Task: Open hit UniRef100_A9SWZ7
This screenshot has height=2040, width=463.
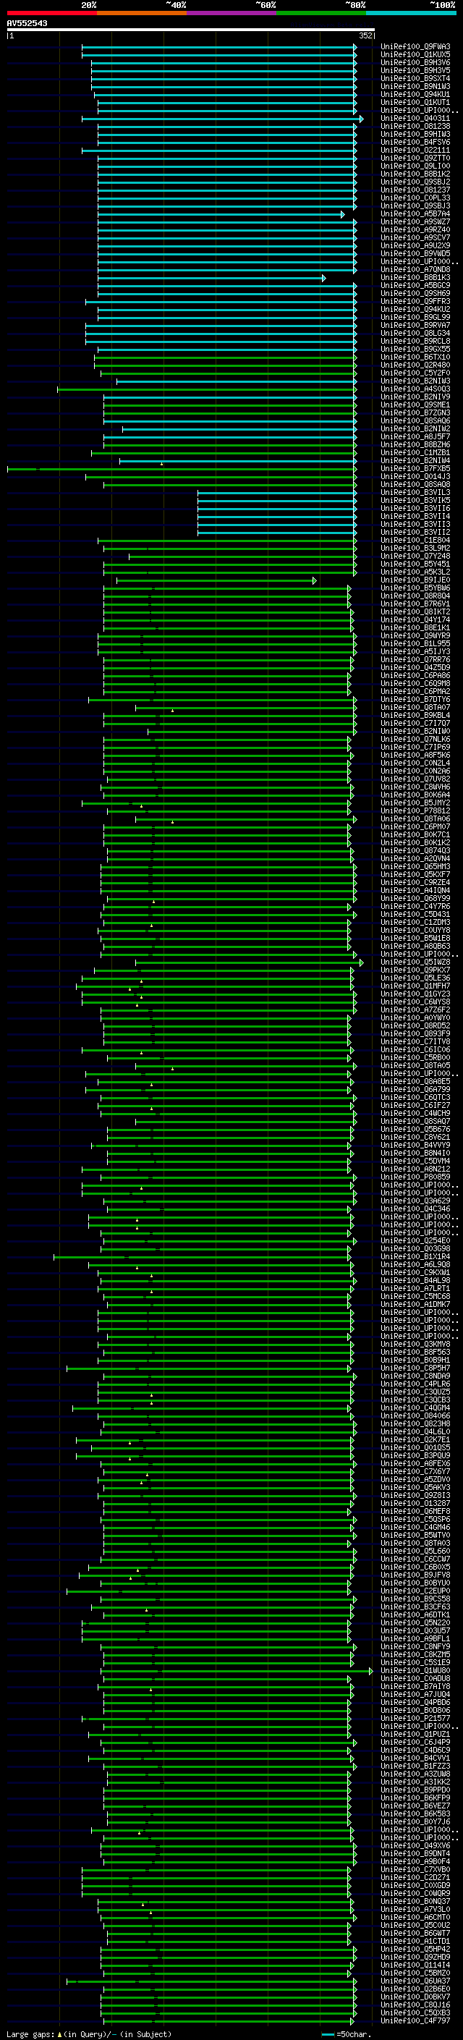Action: tap(415, 221)
